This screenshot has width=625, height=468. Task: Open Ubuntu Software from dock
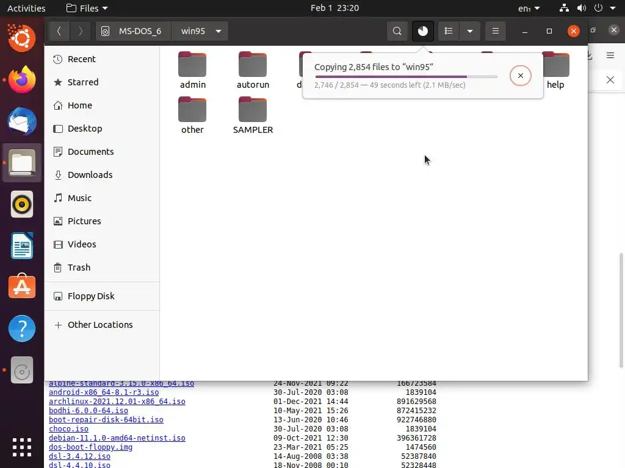tap(22, 287)
